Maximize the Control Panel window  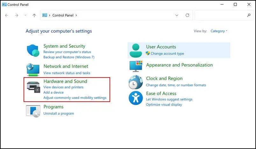235,4
